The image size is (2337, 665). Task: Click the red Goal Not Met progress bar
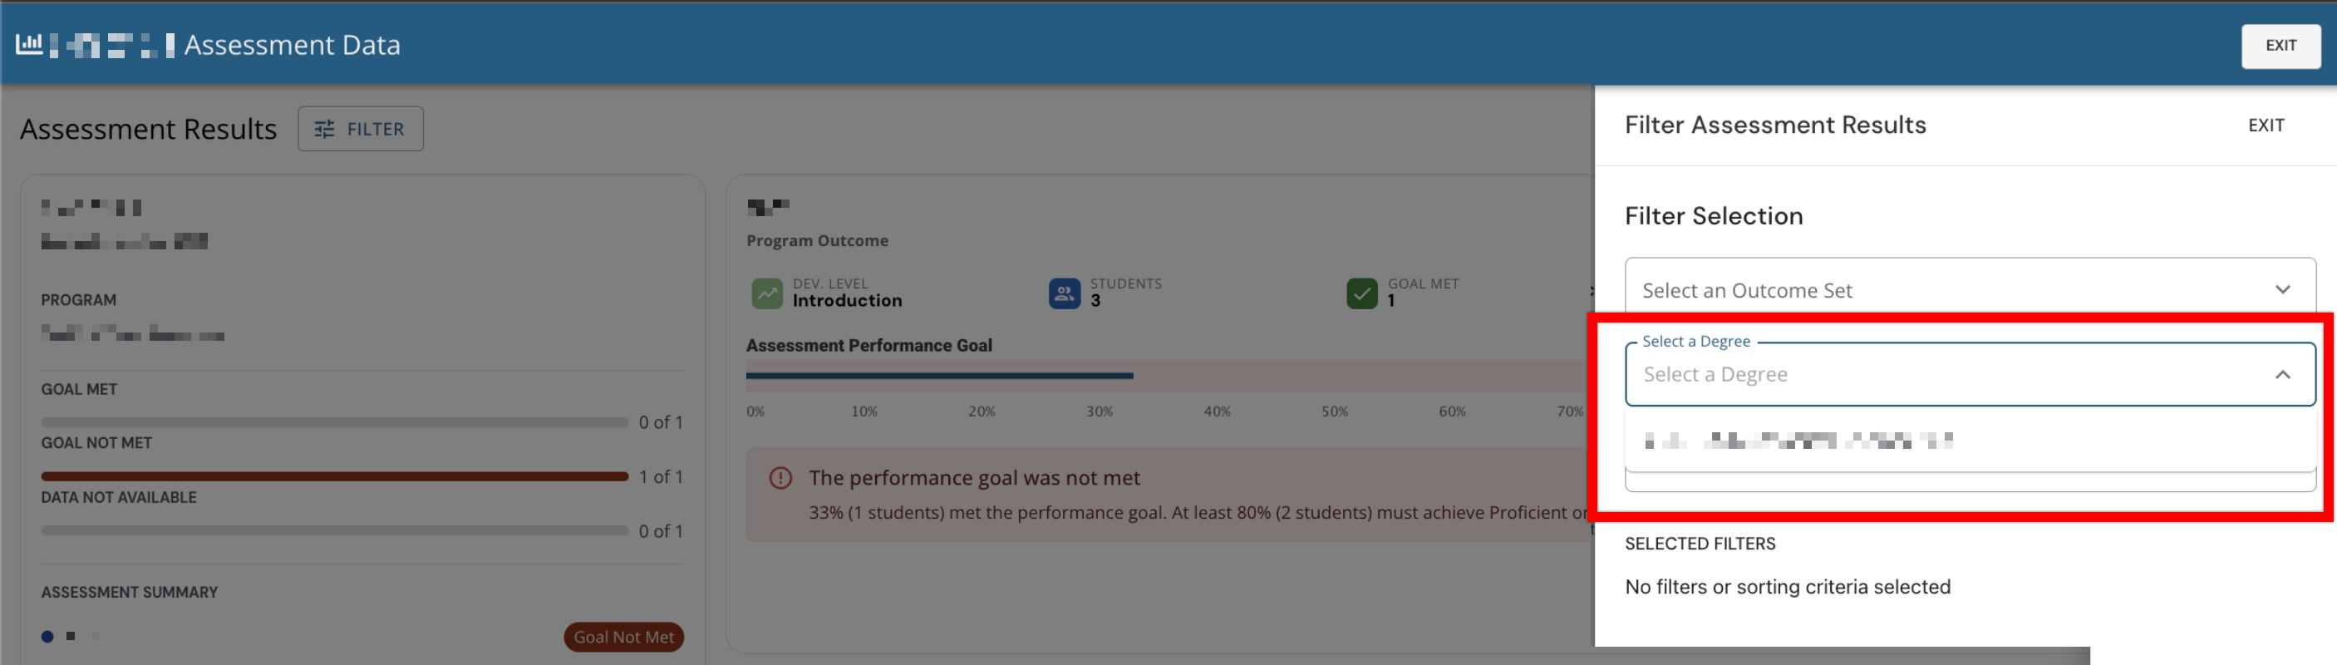click(335, 476)
